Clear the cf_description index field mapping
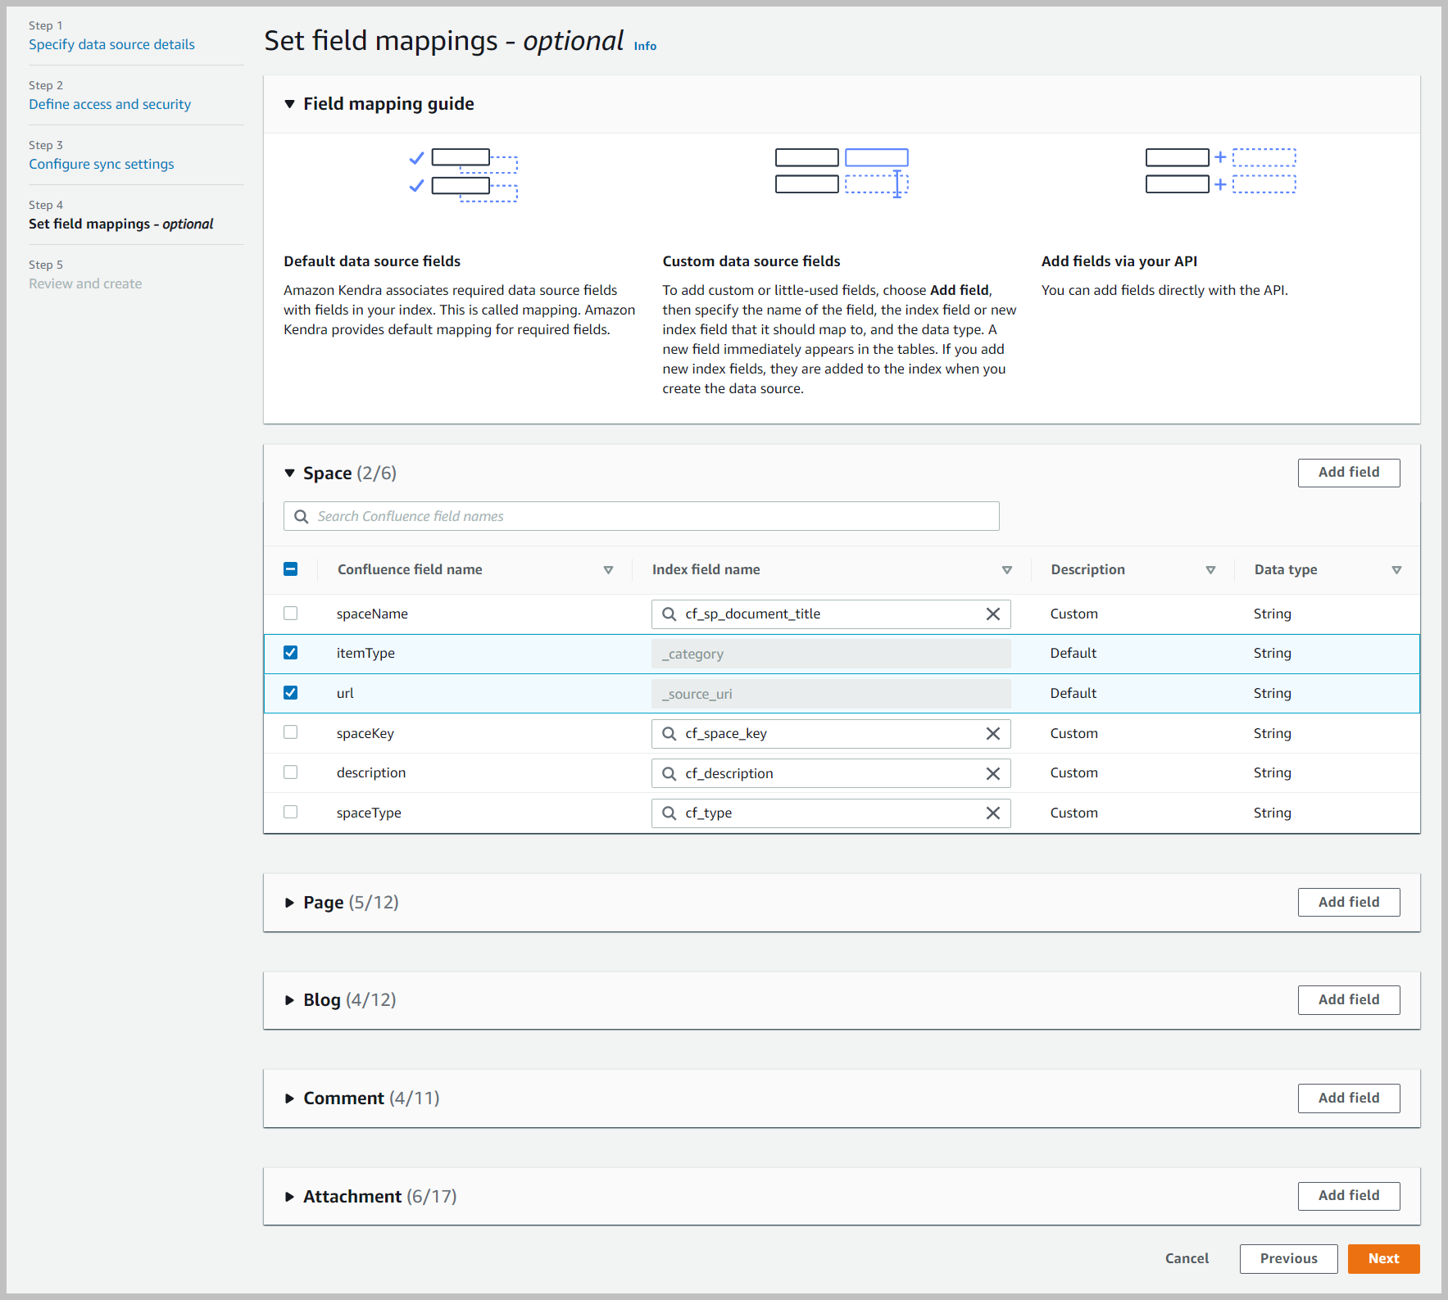The height and width of the screenshot is (1300, 1448). click(x=993, y=772)
